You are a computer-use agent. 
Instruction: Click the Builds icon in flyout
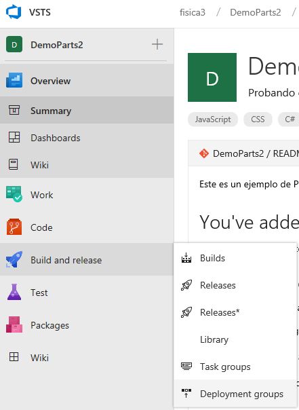tap(186, 258)
